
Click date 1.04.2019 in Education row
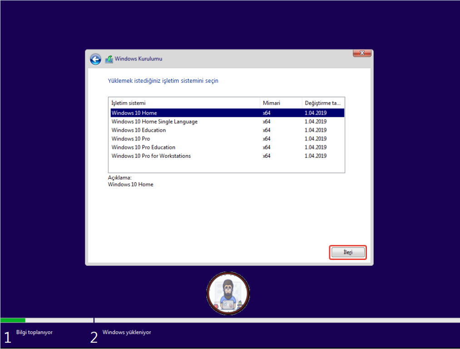pos(315,130)
